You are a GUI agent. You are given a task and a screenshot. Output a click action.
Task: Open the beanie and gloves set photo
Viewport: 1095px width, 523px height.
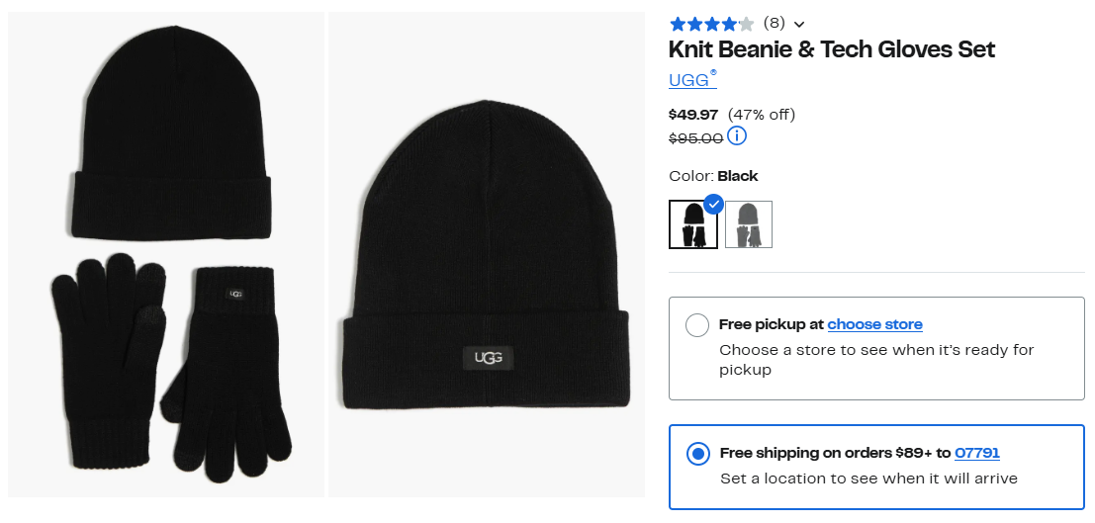(x=166, y=254)
